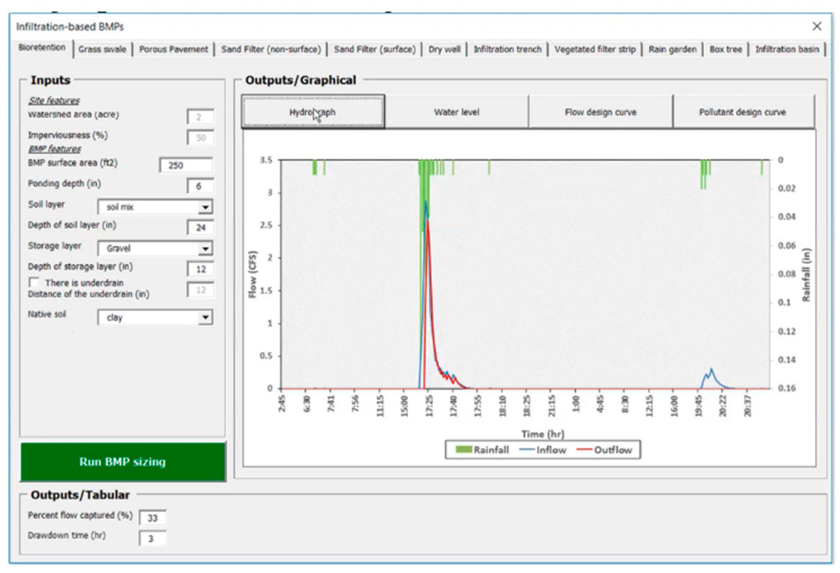
Task: Open the Native soil clay dropdown
Action: click(205, 318)
